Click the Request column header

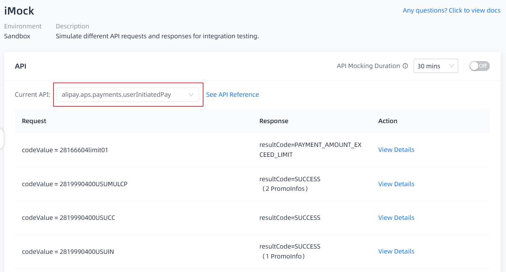tap(34, 121)
